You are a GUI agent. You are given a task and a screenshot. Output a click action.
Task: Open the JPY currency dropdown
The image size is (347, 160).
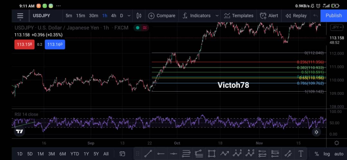[x=337, y=27]
